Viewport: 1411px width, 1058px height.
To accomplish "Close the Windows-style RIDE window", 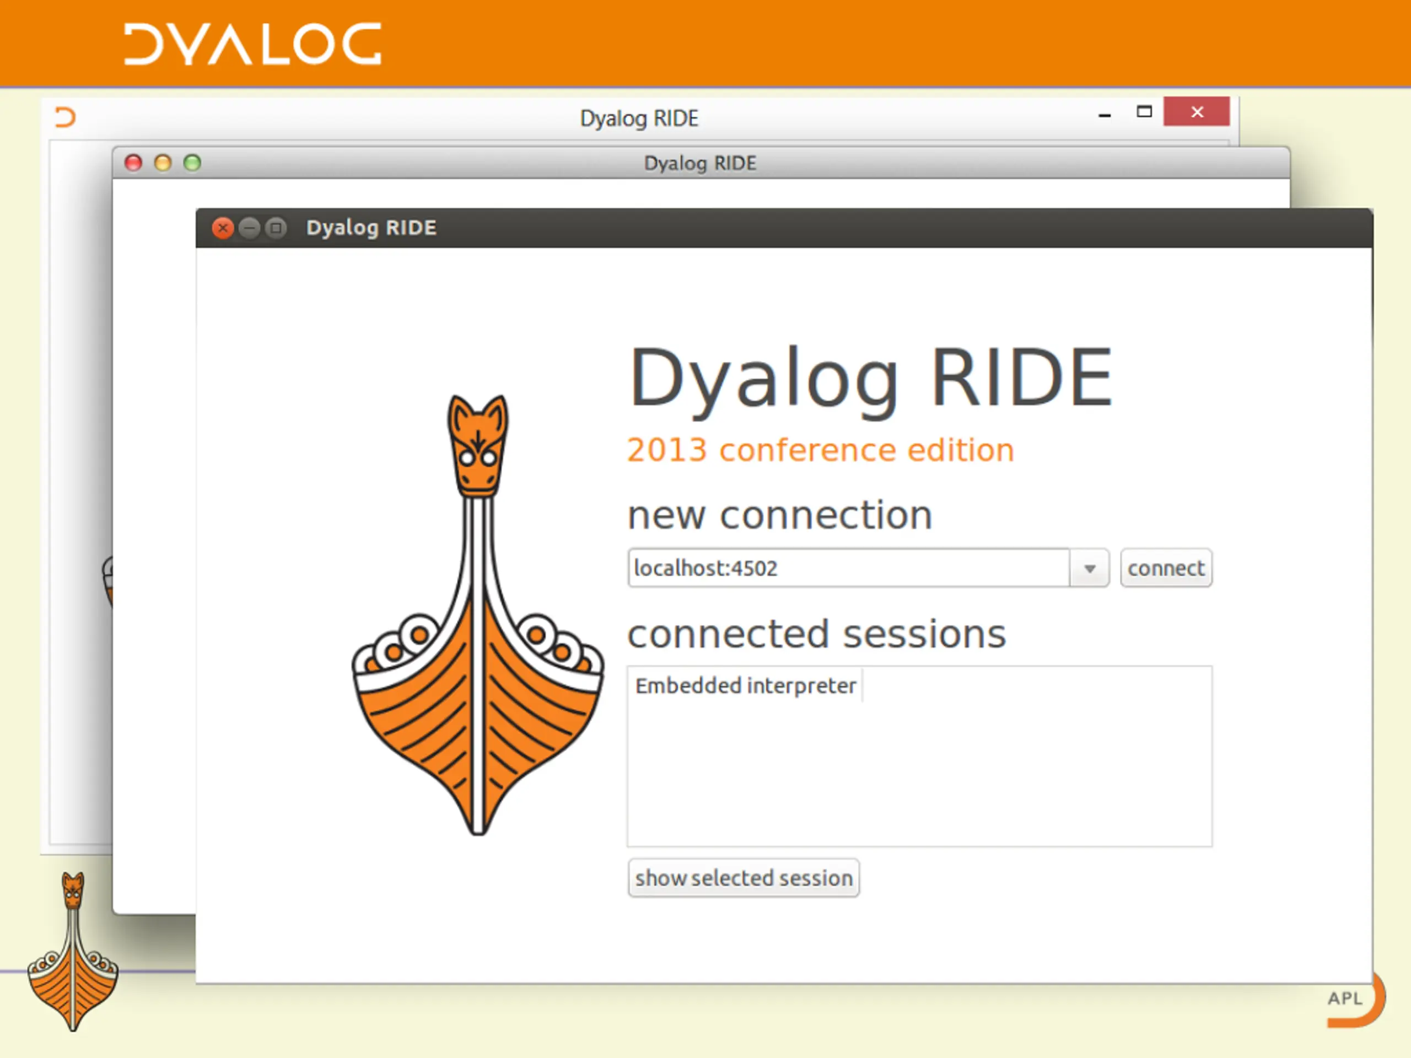I will tap(1197, 112).
